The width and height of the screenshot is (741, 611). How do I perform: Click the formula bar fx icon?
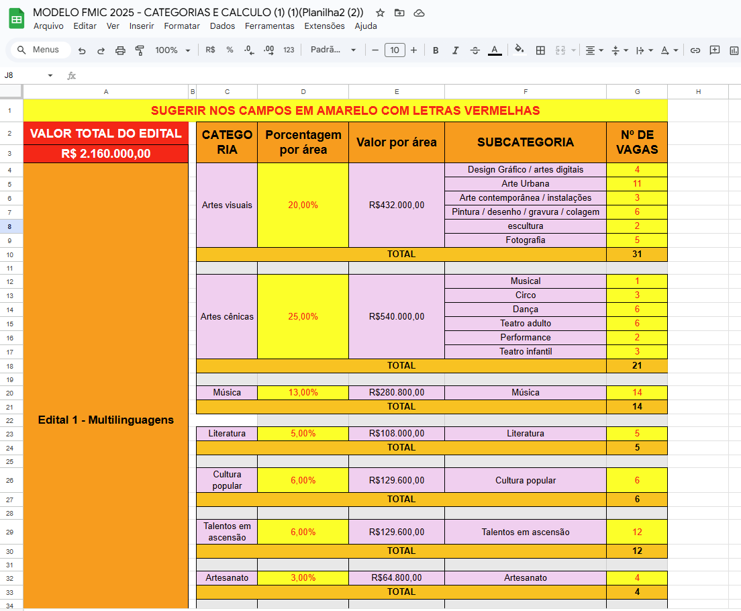click(71, 76)
